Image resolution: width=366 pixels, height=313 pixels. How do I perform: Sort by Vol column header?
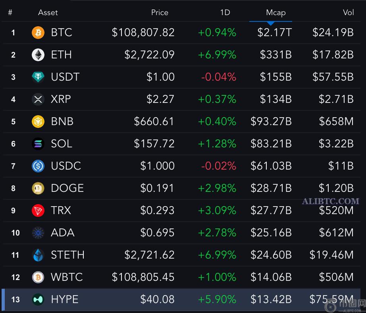pos(348,13)
